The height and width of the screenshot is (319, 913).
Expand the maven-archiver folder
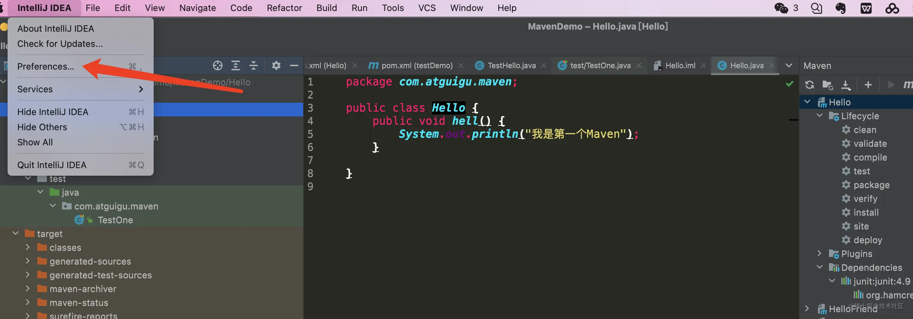(28, 289)
